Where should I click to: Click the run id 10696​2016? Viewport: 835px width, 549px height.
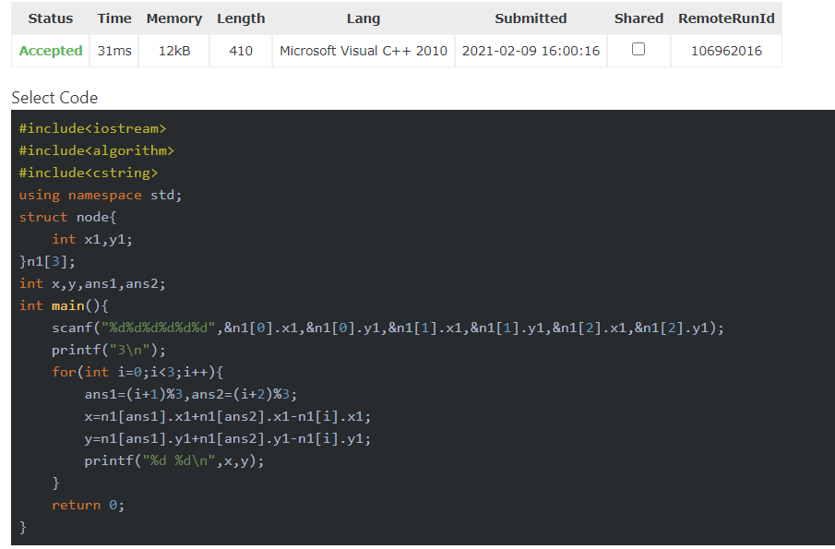pos(726,51)
